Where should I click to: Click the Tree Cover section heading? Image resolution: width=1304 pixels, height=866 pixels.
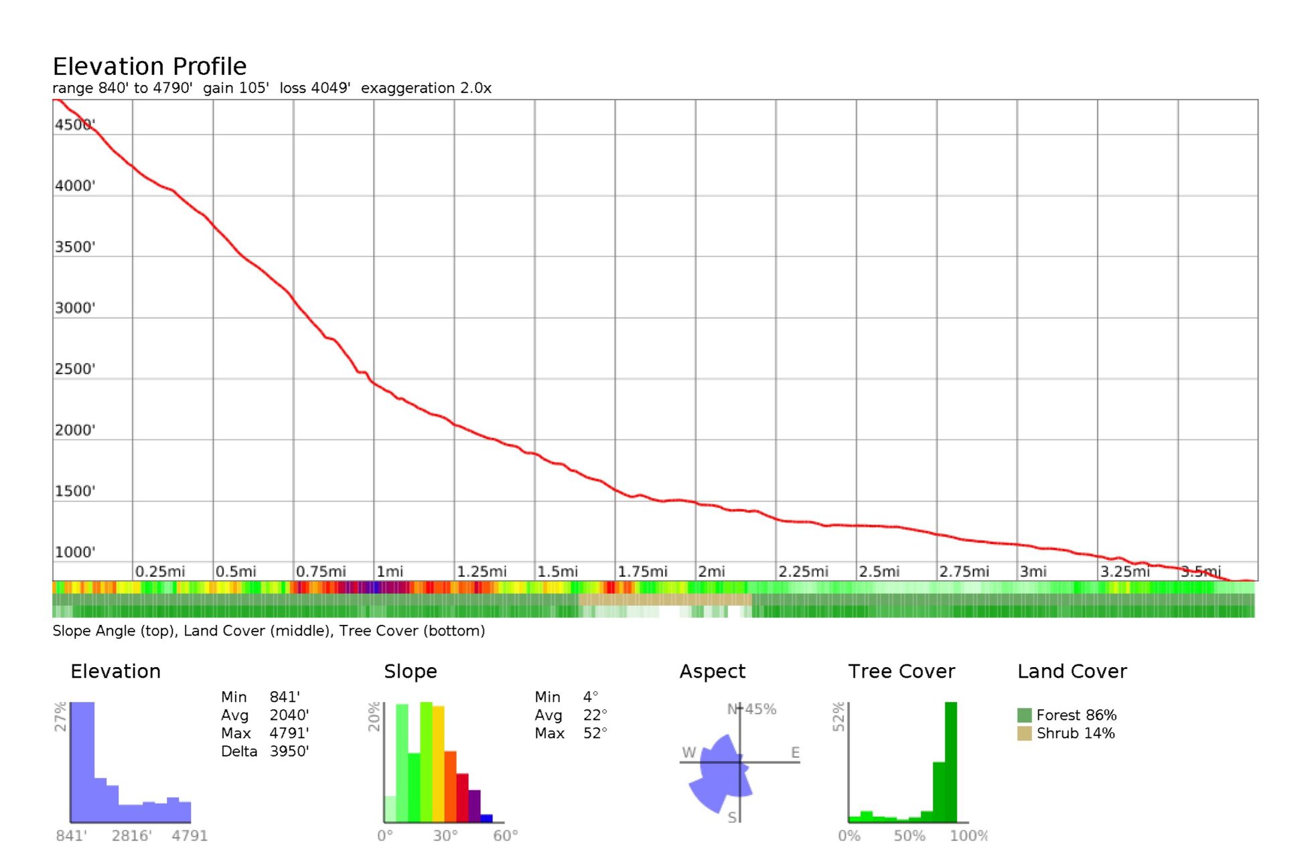pyautogui.click(x=901, y=671)
